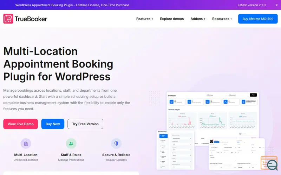Image resolution: width=281 pixels, height=175 pixels.
Task: Expand the Addons menu
Action: [198, 19]
